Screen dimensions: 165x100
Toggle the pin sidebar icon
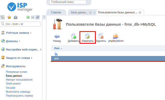(x=38, y=17)
